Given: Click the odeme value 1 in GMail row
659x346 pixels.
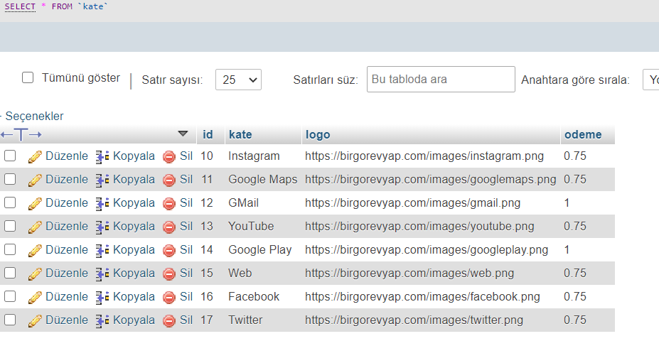Looking at the screenshot, I should [567, 203].
